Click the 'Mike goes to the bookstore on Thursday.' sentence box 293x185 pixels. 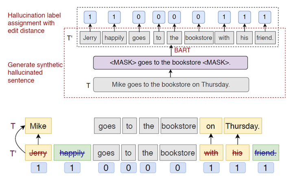pos(171,85)
